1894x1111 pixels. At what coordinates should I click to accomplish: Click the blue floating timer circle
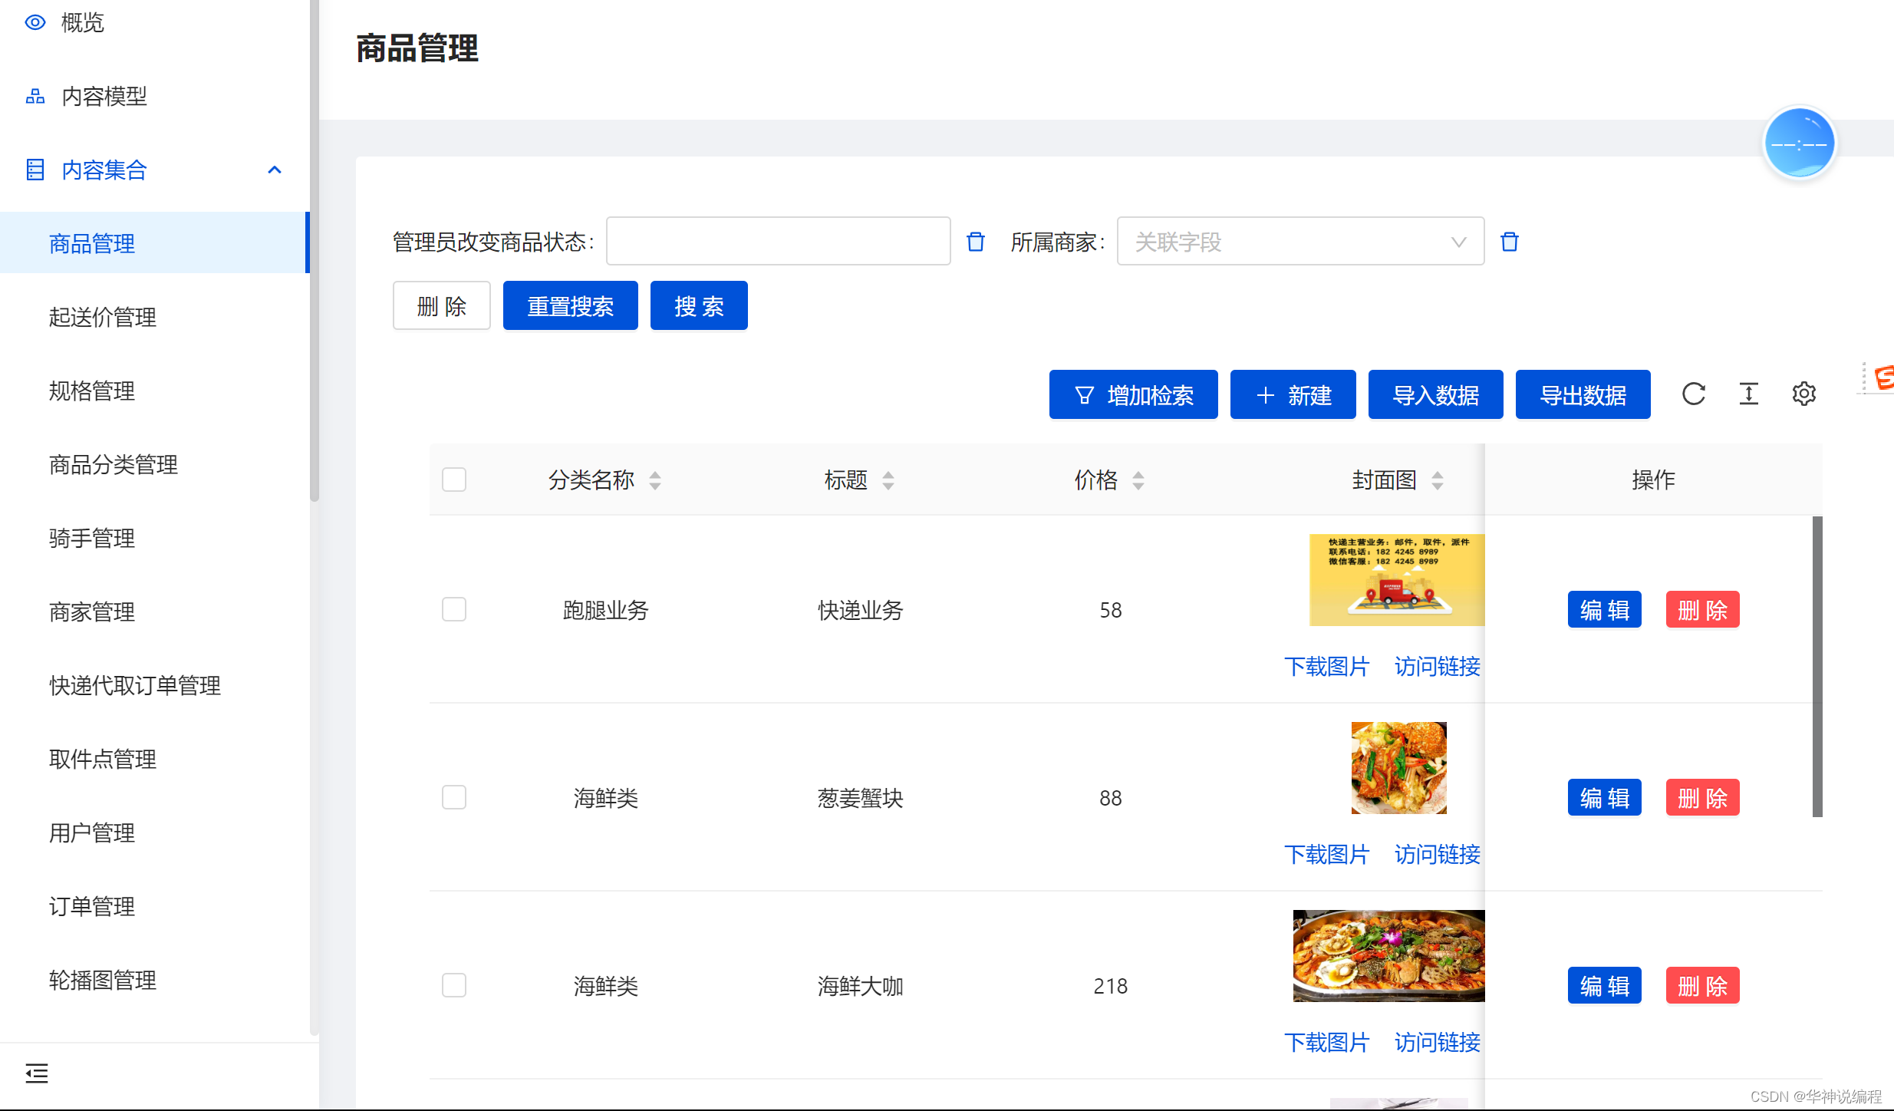pyautogui.click(x=1798, y=143)
